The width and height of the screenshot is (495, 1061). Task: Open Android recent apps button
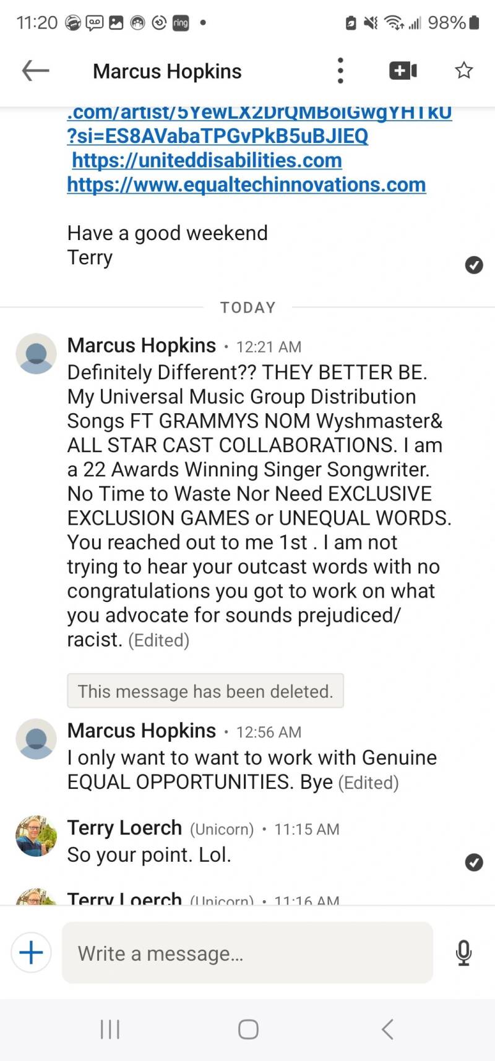(110, 1029)
